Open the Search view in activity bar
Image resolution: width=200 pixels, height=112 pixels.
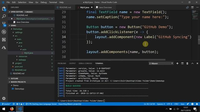coord(4,16)
